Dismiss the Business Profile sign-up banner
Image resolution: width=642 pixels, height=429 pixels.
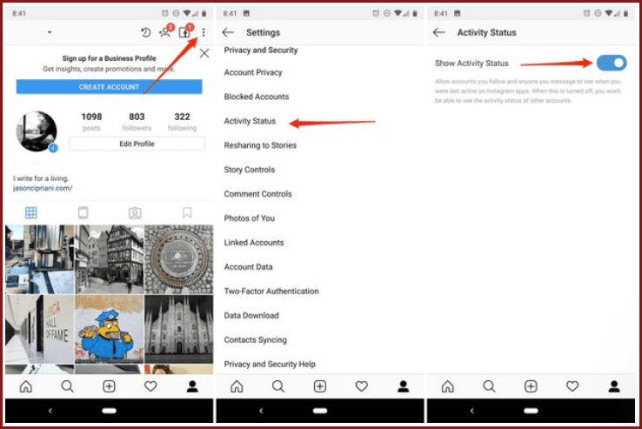pos(204,54)
